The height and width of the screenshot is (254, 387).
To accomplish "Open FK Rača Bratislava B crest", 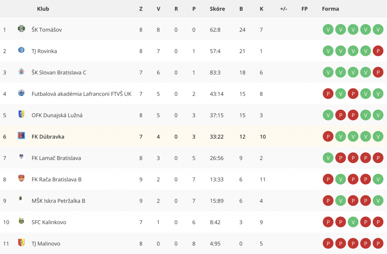I will pos(22,178).
